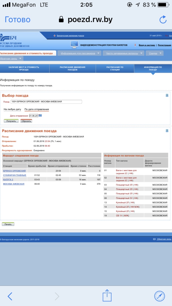The height and width of the screenshot is (306, 172).
Task: Select the По дате отправления option
Action: 37,109
